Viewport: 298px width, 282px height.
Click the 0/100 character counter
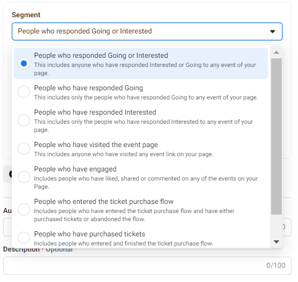pyautogui.click(x=276, y=265)
